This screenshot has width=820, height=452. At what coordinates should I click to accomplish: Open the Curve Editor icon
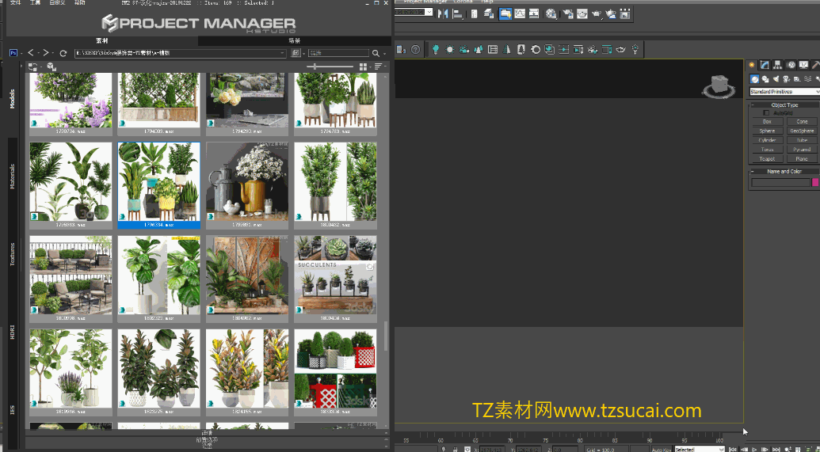(520, 14)
